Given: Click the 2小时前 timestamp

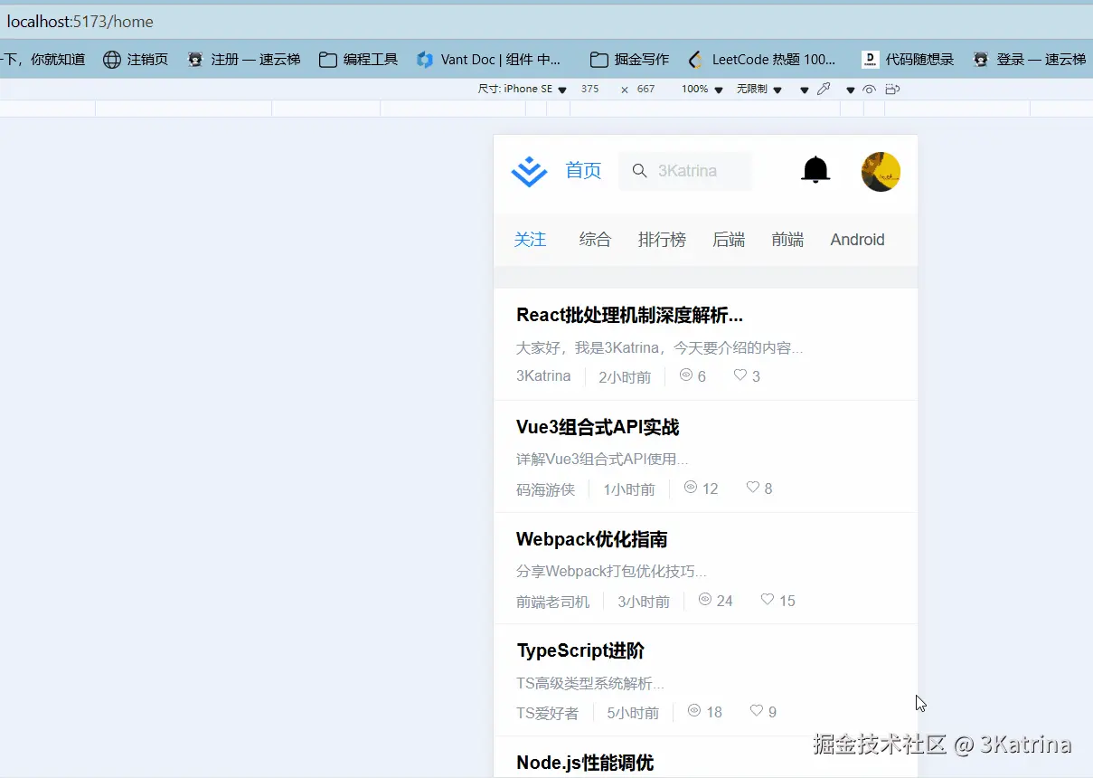Looking at the screenshot, I should (625, 377).
